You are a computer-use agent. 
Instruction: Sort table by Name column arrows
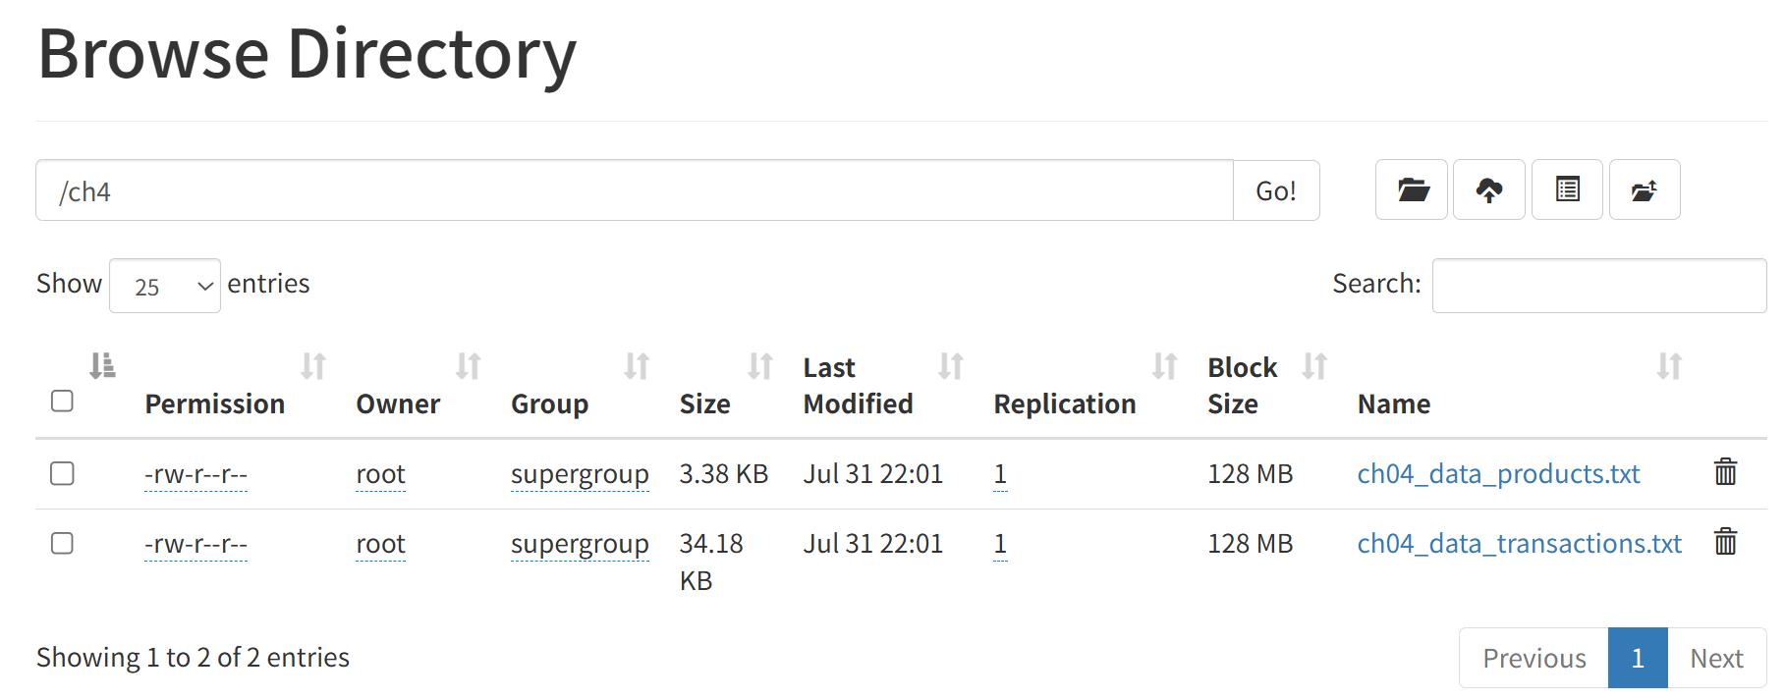tap(1669, 366)
